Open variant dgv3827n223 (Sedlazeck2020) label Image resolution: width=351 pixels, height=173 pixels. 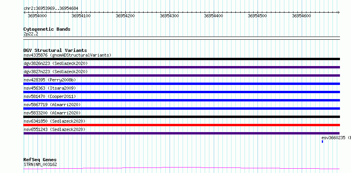[x=56, y=72]
